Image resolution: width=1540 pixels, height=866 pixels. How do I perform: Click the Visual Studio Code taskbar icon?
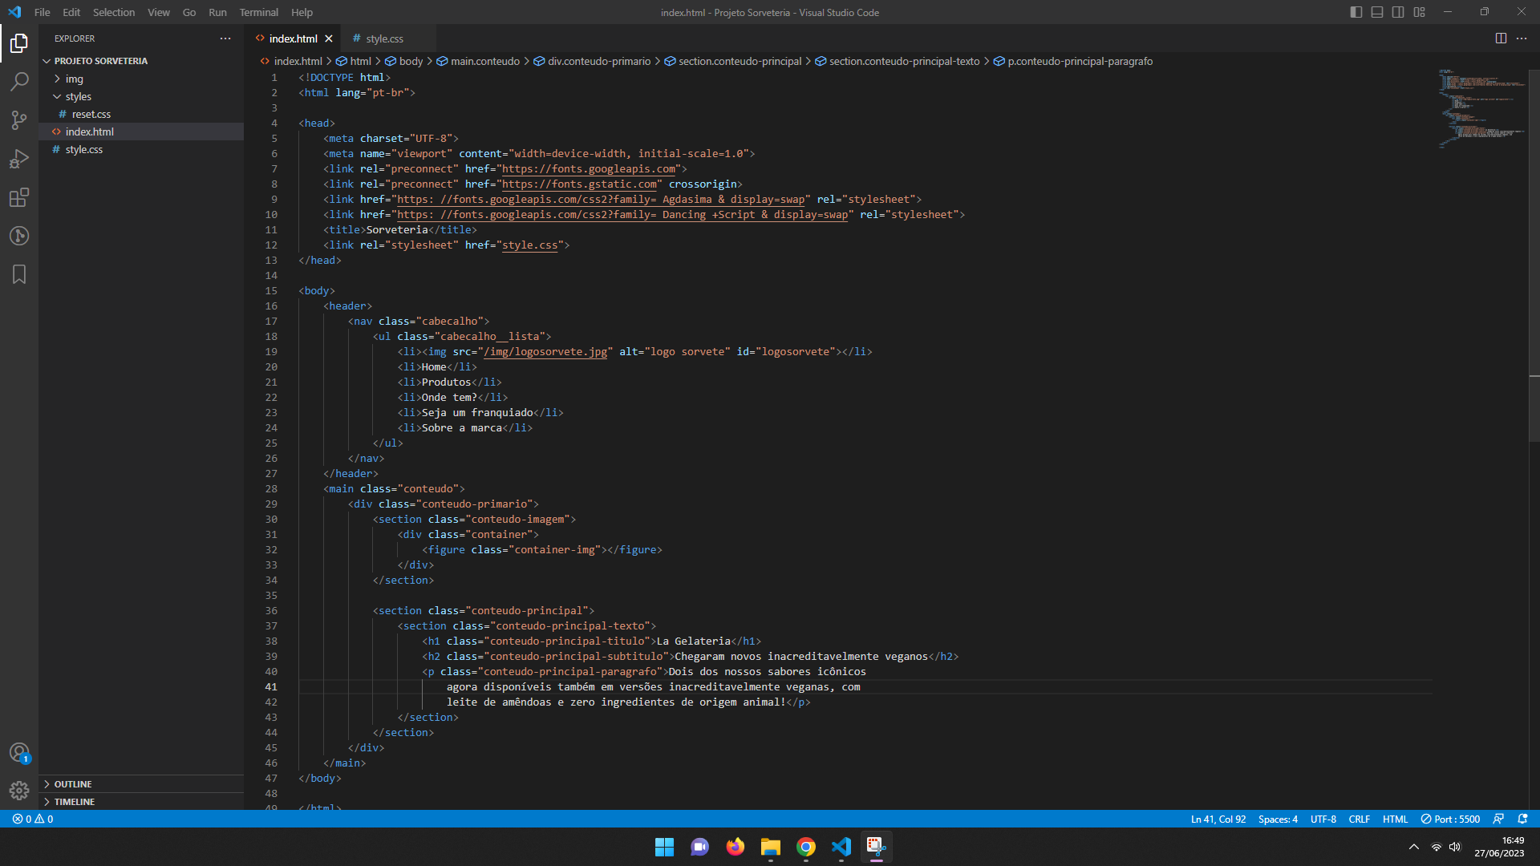pos(841,847)
